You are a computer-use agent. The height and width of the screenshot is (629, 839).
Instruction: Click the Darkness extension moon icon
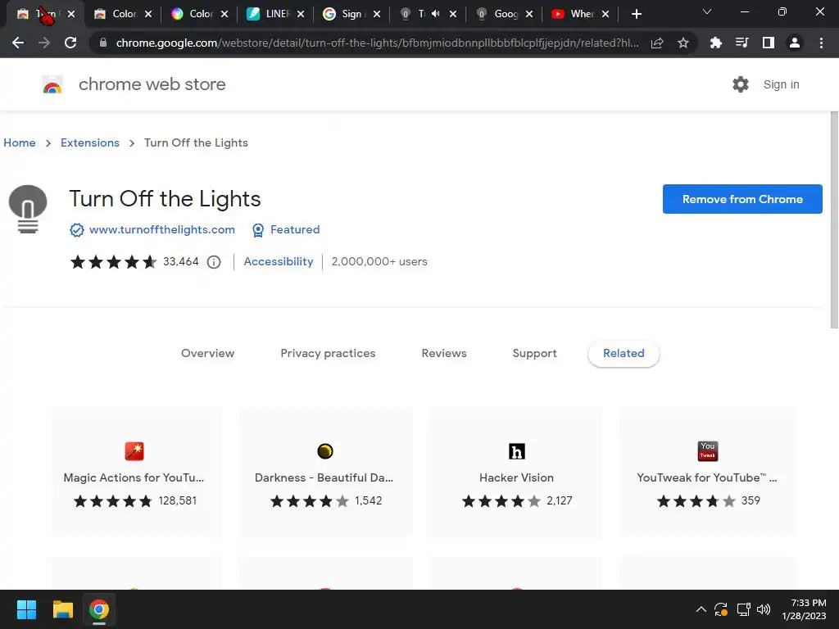click(x=325, y=451)
